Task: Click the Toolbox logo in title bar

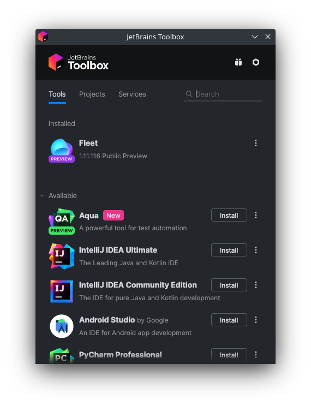Action: click(43, 37)
